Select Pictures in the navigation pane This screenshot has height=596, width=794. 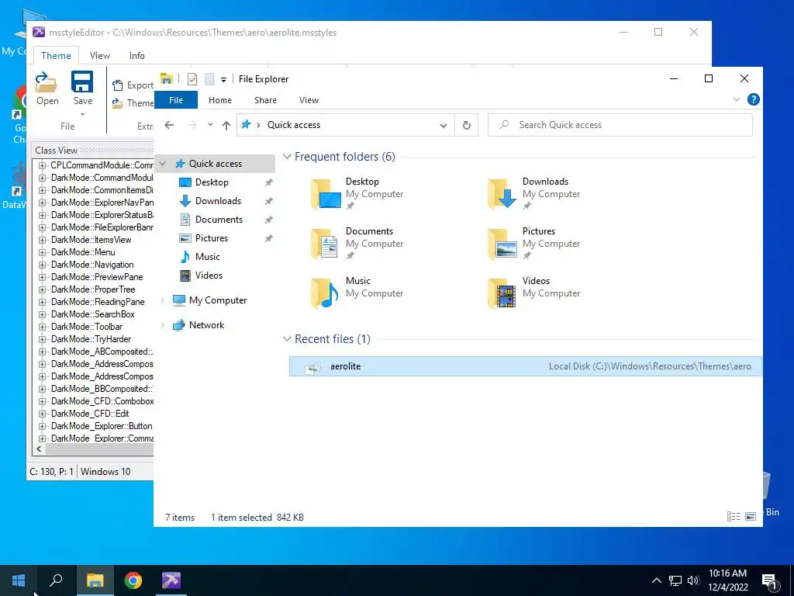(211, 238)
